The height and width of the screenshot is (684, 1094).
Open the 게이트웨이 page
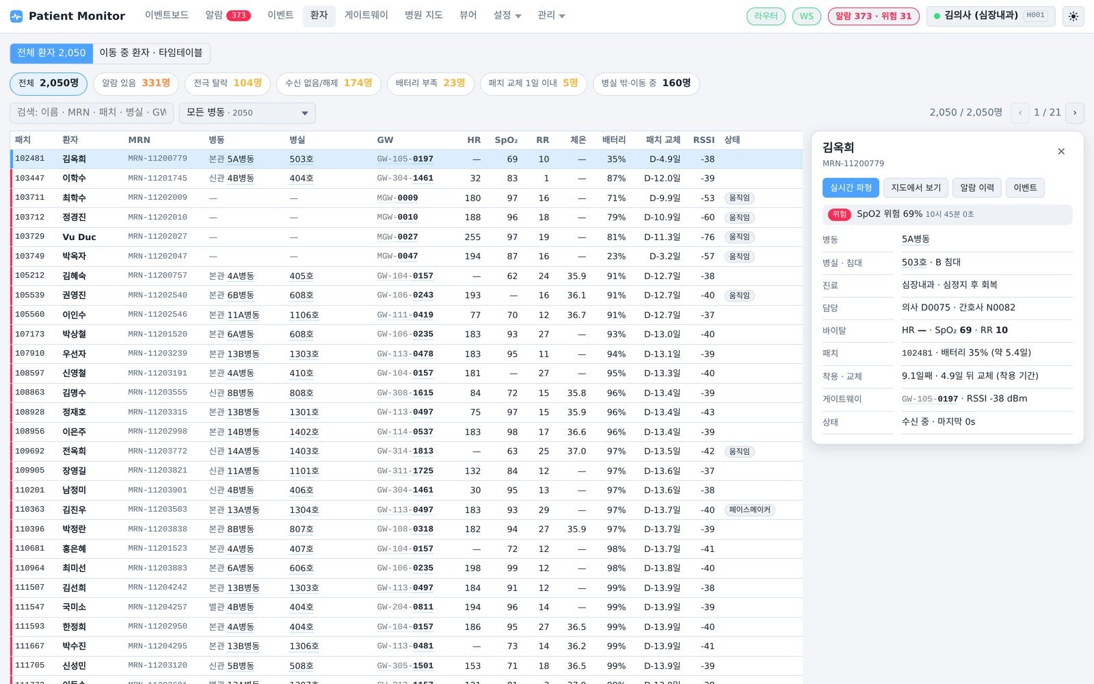coord(366,15)
